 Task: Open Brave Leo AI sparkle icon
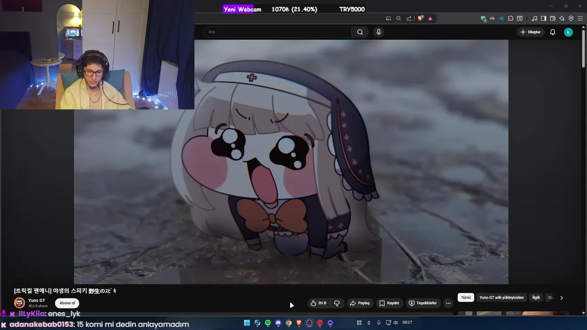pos(562,18)
